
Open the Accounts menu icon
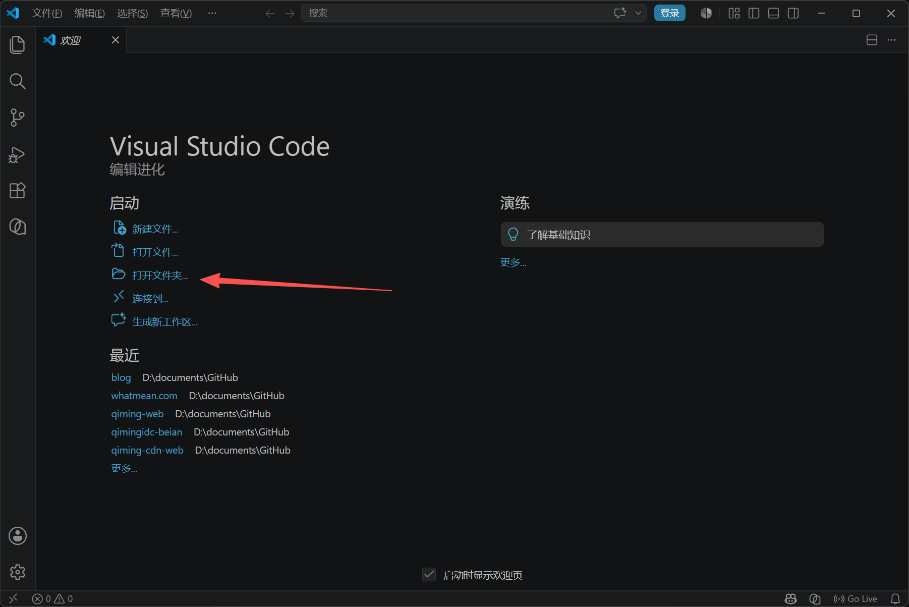pyautogui.click(x=18, y=536)
